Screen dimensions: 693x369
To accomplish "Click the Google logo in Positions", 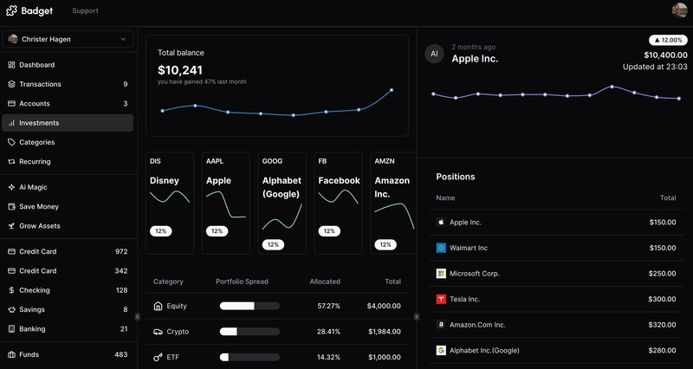I will pos(441,351).
